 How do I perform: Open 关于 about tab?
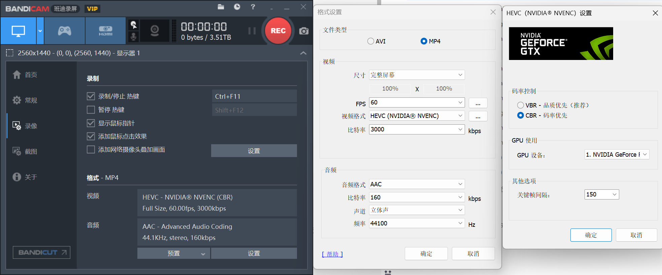[25, 177]
